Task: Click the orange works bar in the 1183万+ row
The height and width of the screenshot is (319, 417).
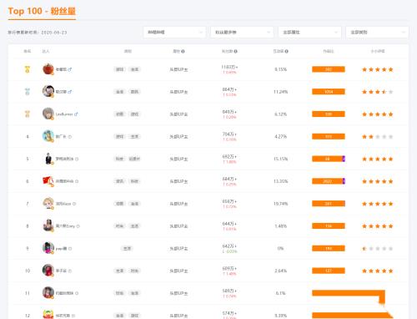Action: click(329, 69)
